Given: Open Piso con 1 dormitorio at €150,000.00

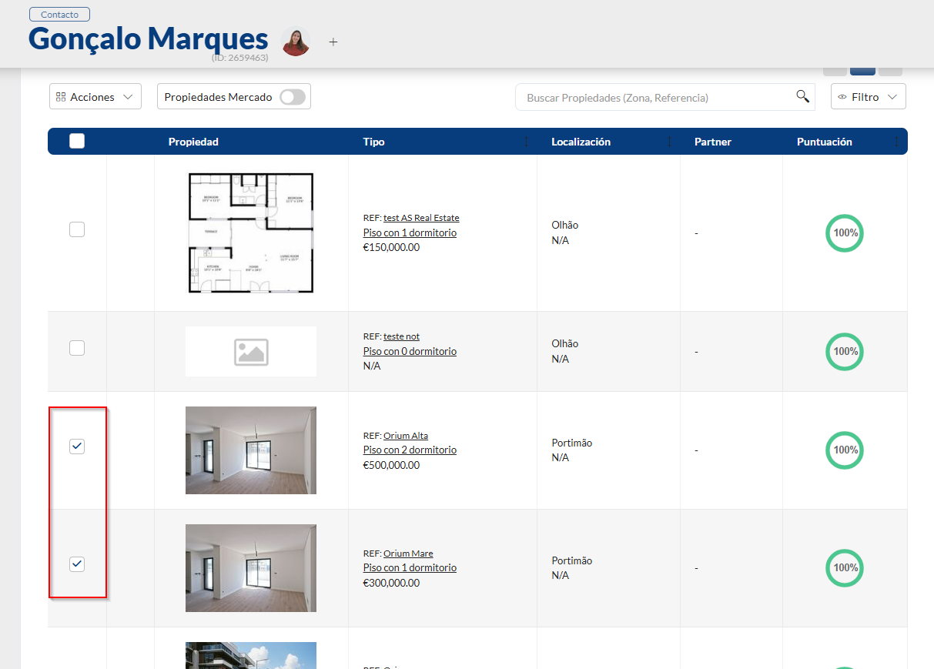Looking at the screenshot, I should 410,232.
